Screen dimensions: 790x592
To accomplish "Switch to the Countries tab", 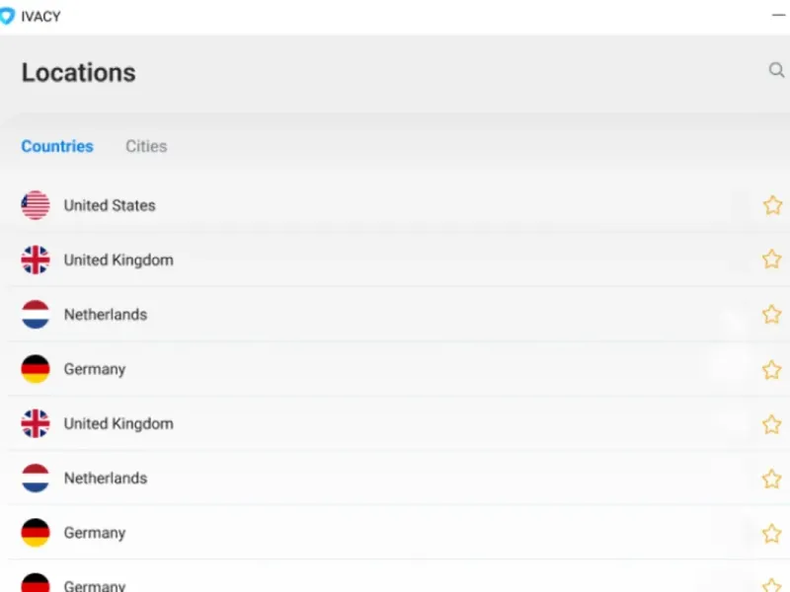I will tap(57, 146).
